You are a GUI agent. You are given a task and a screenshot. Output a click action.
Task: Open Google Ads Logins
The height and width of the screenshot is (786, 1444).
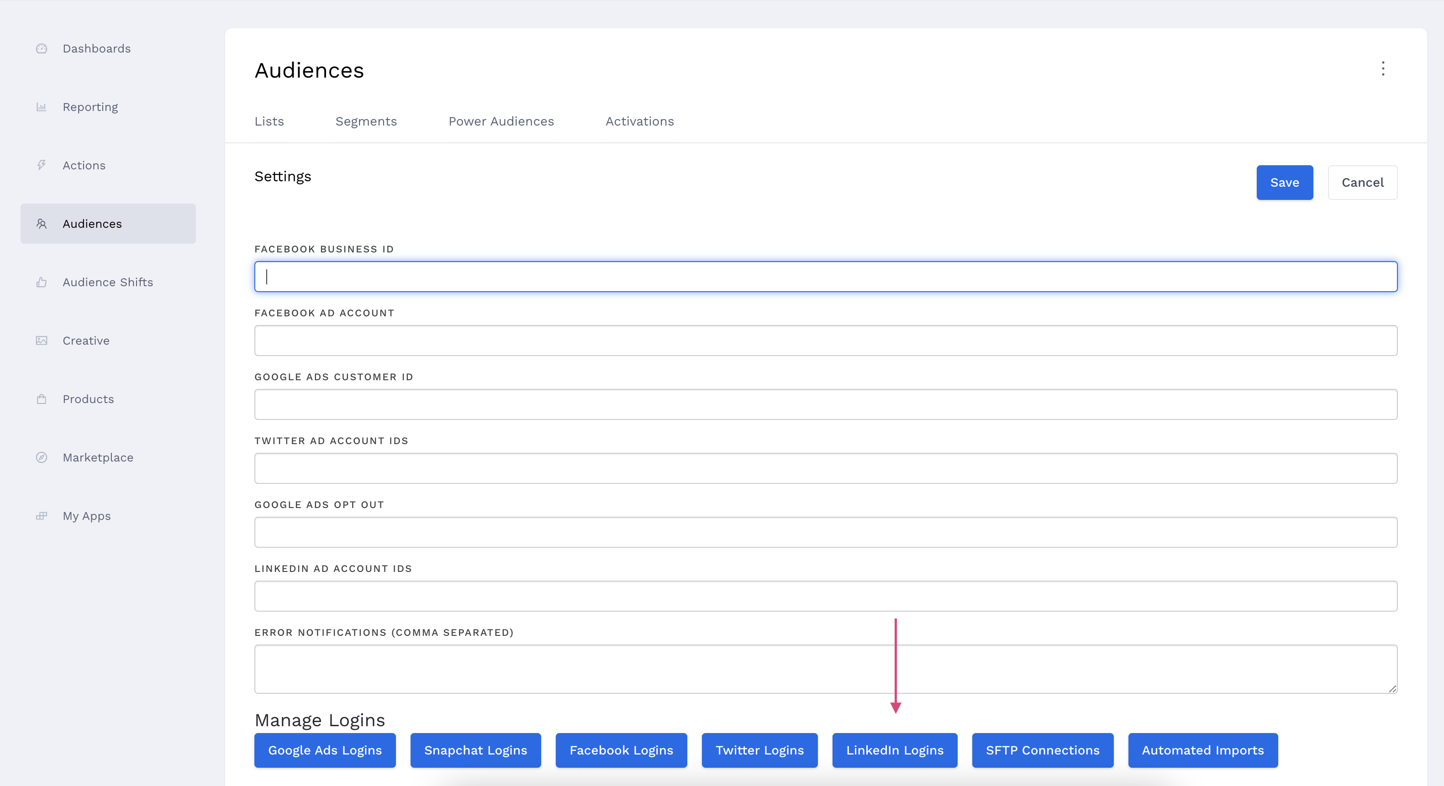[325, 750]
